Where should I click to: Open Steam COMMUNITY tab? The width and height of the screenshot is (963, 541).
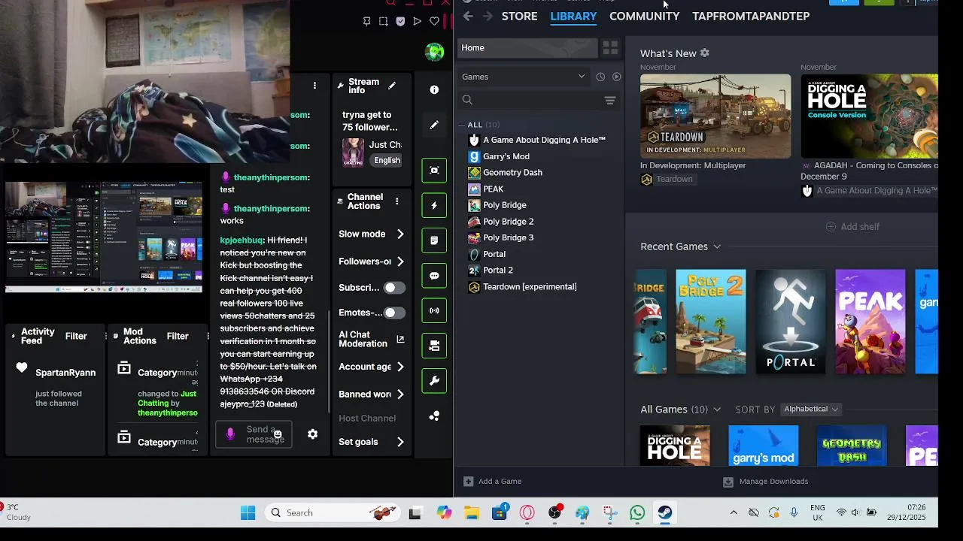click(x=644, y=16)
